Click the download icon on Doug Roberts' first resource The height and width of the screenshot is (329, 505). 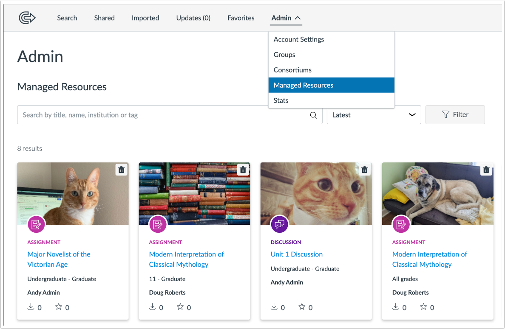153,307
